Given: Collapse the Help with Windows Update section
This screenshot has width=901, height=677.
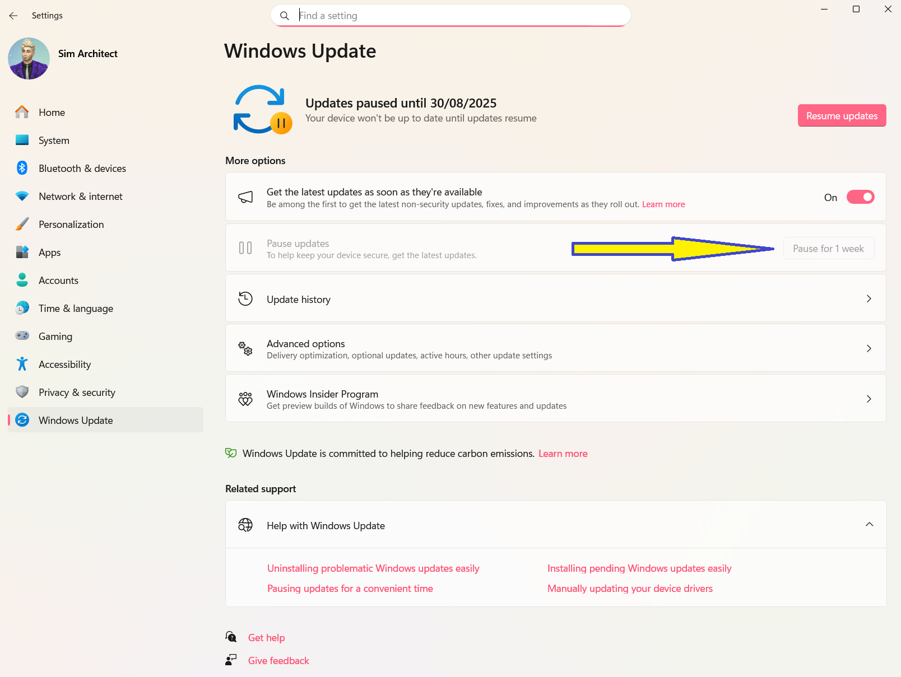Looking at the screenshot, I should 870,525.
